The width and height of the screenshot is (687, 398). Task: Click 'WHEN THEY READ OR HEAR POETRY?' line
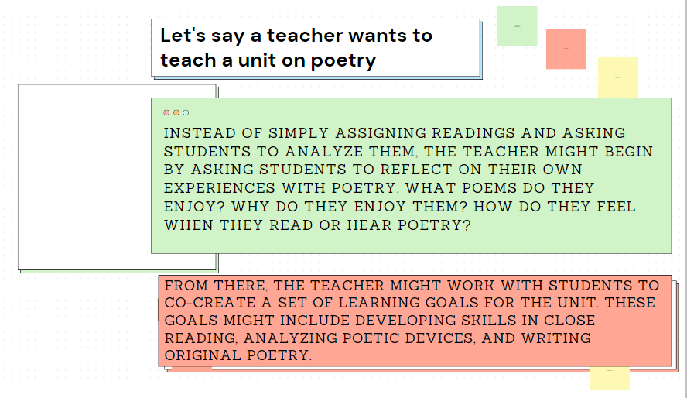pos(317,225)
